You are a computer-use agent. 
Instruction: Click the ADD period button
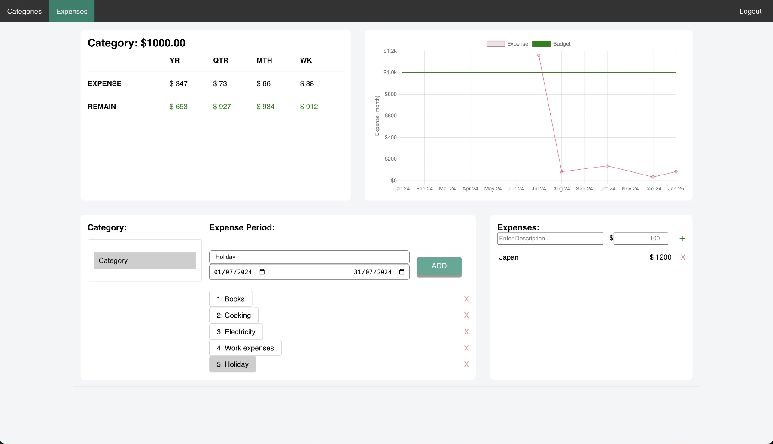coord(439,266)
